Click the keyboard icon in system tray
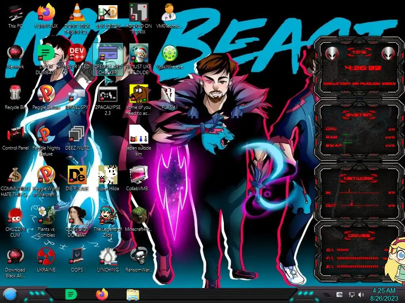The width and height of the screenshot is (405, 303). pyautogui.click(x=339, y=295)
